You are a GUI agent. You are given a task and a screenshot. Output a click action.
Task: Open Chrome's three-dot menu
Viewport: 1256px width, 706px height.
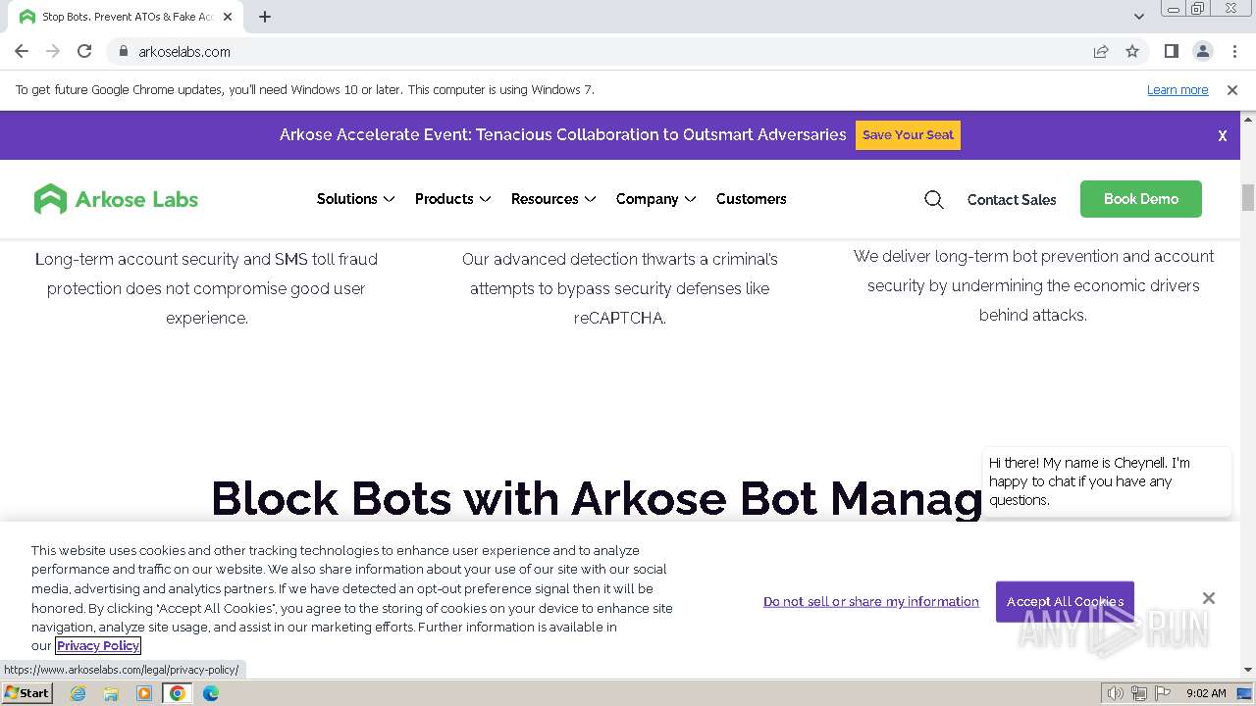click(x=1234, y=52)
